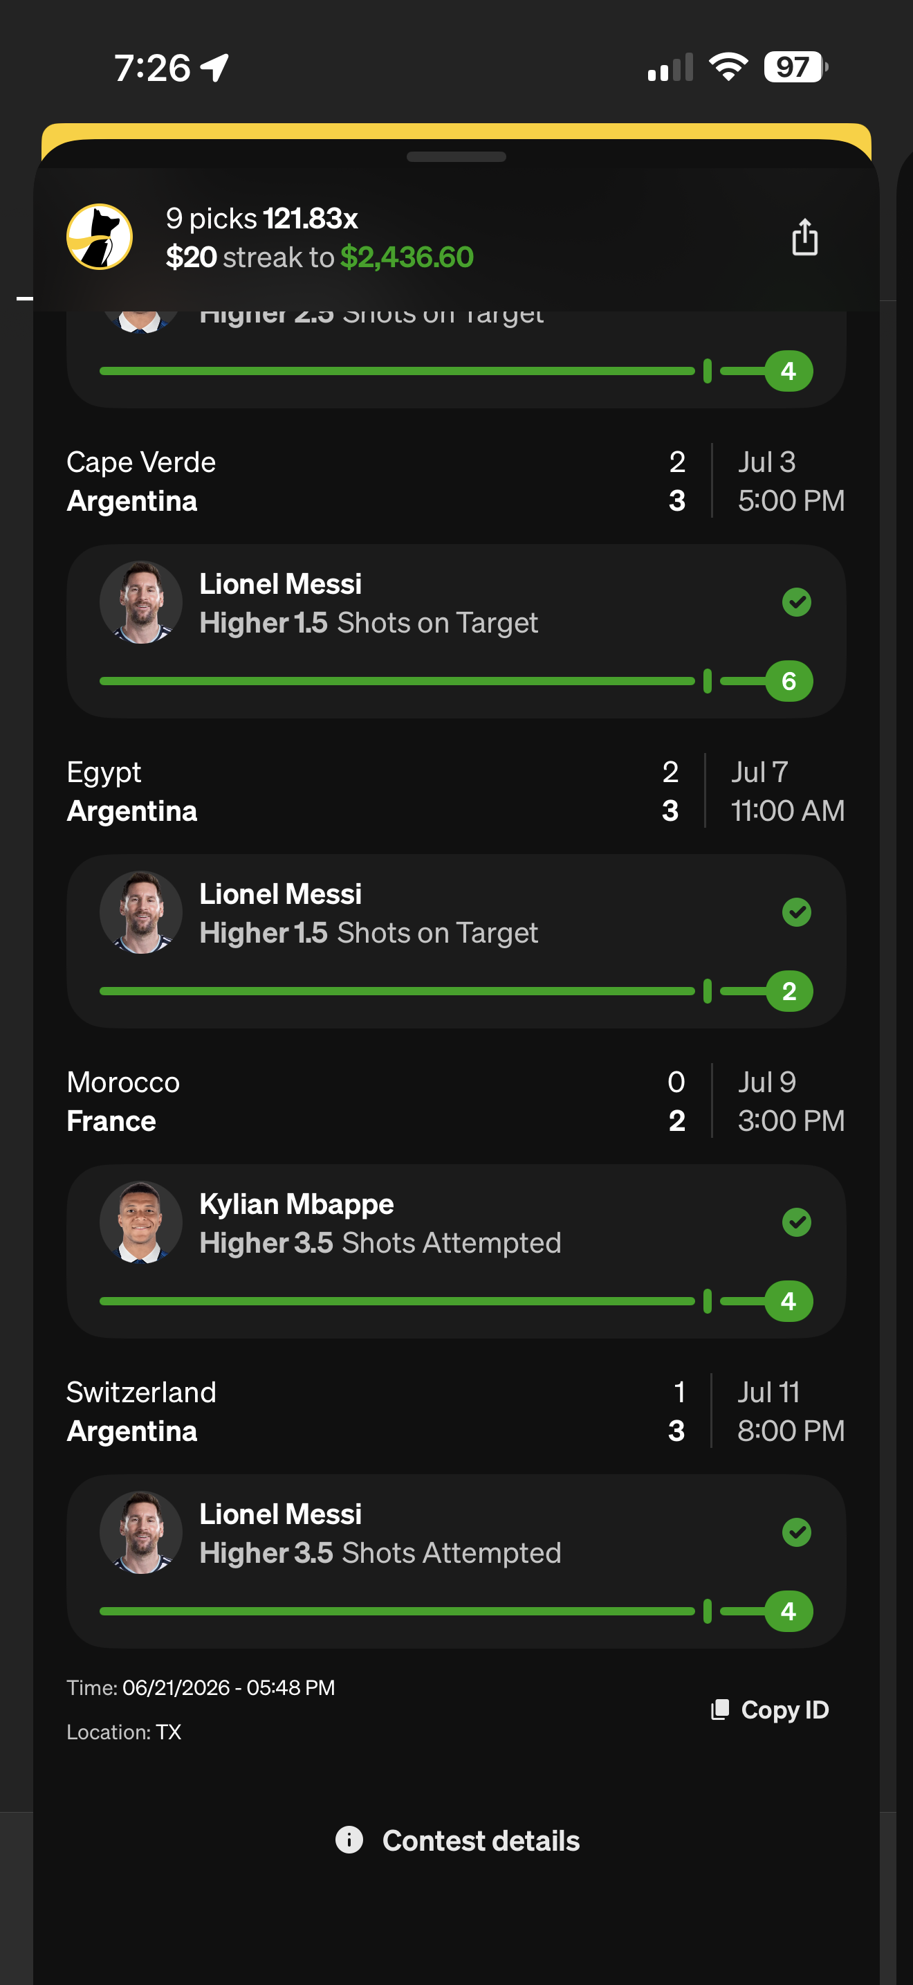Open the Cape Verde vs Argentina match header
913x1985 pixels.
(456, 481)
